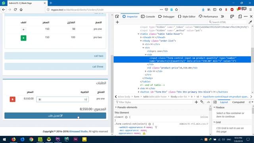Collapse the tbody order-list node

[x=141, y=41]
